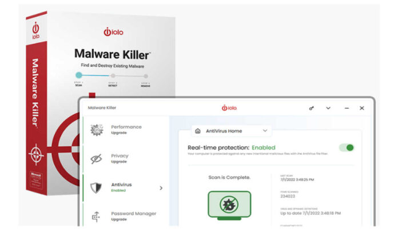Click the iolo logo in window header

click(229, 108)
